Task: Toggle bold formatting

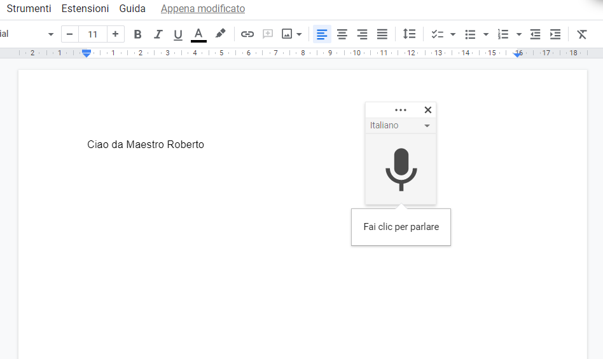Action: point(137,34)
